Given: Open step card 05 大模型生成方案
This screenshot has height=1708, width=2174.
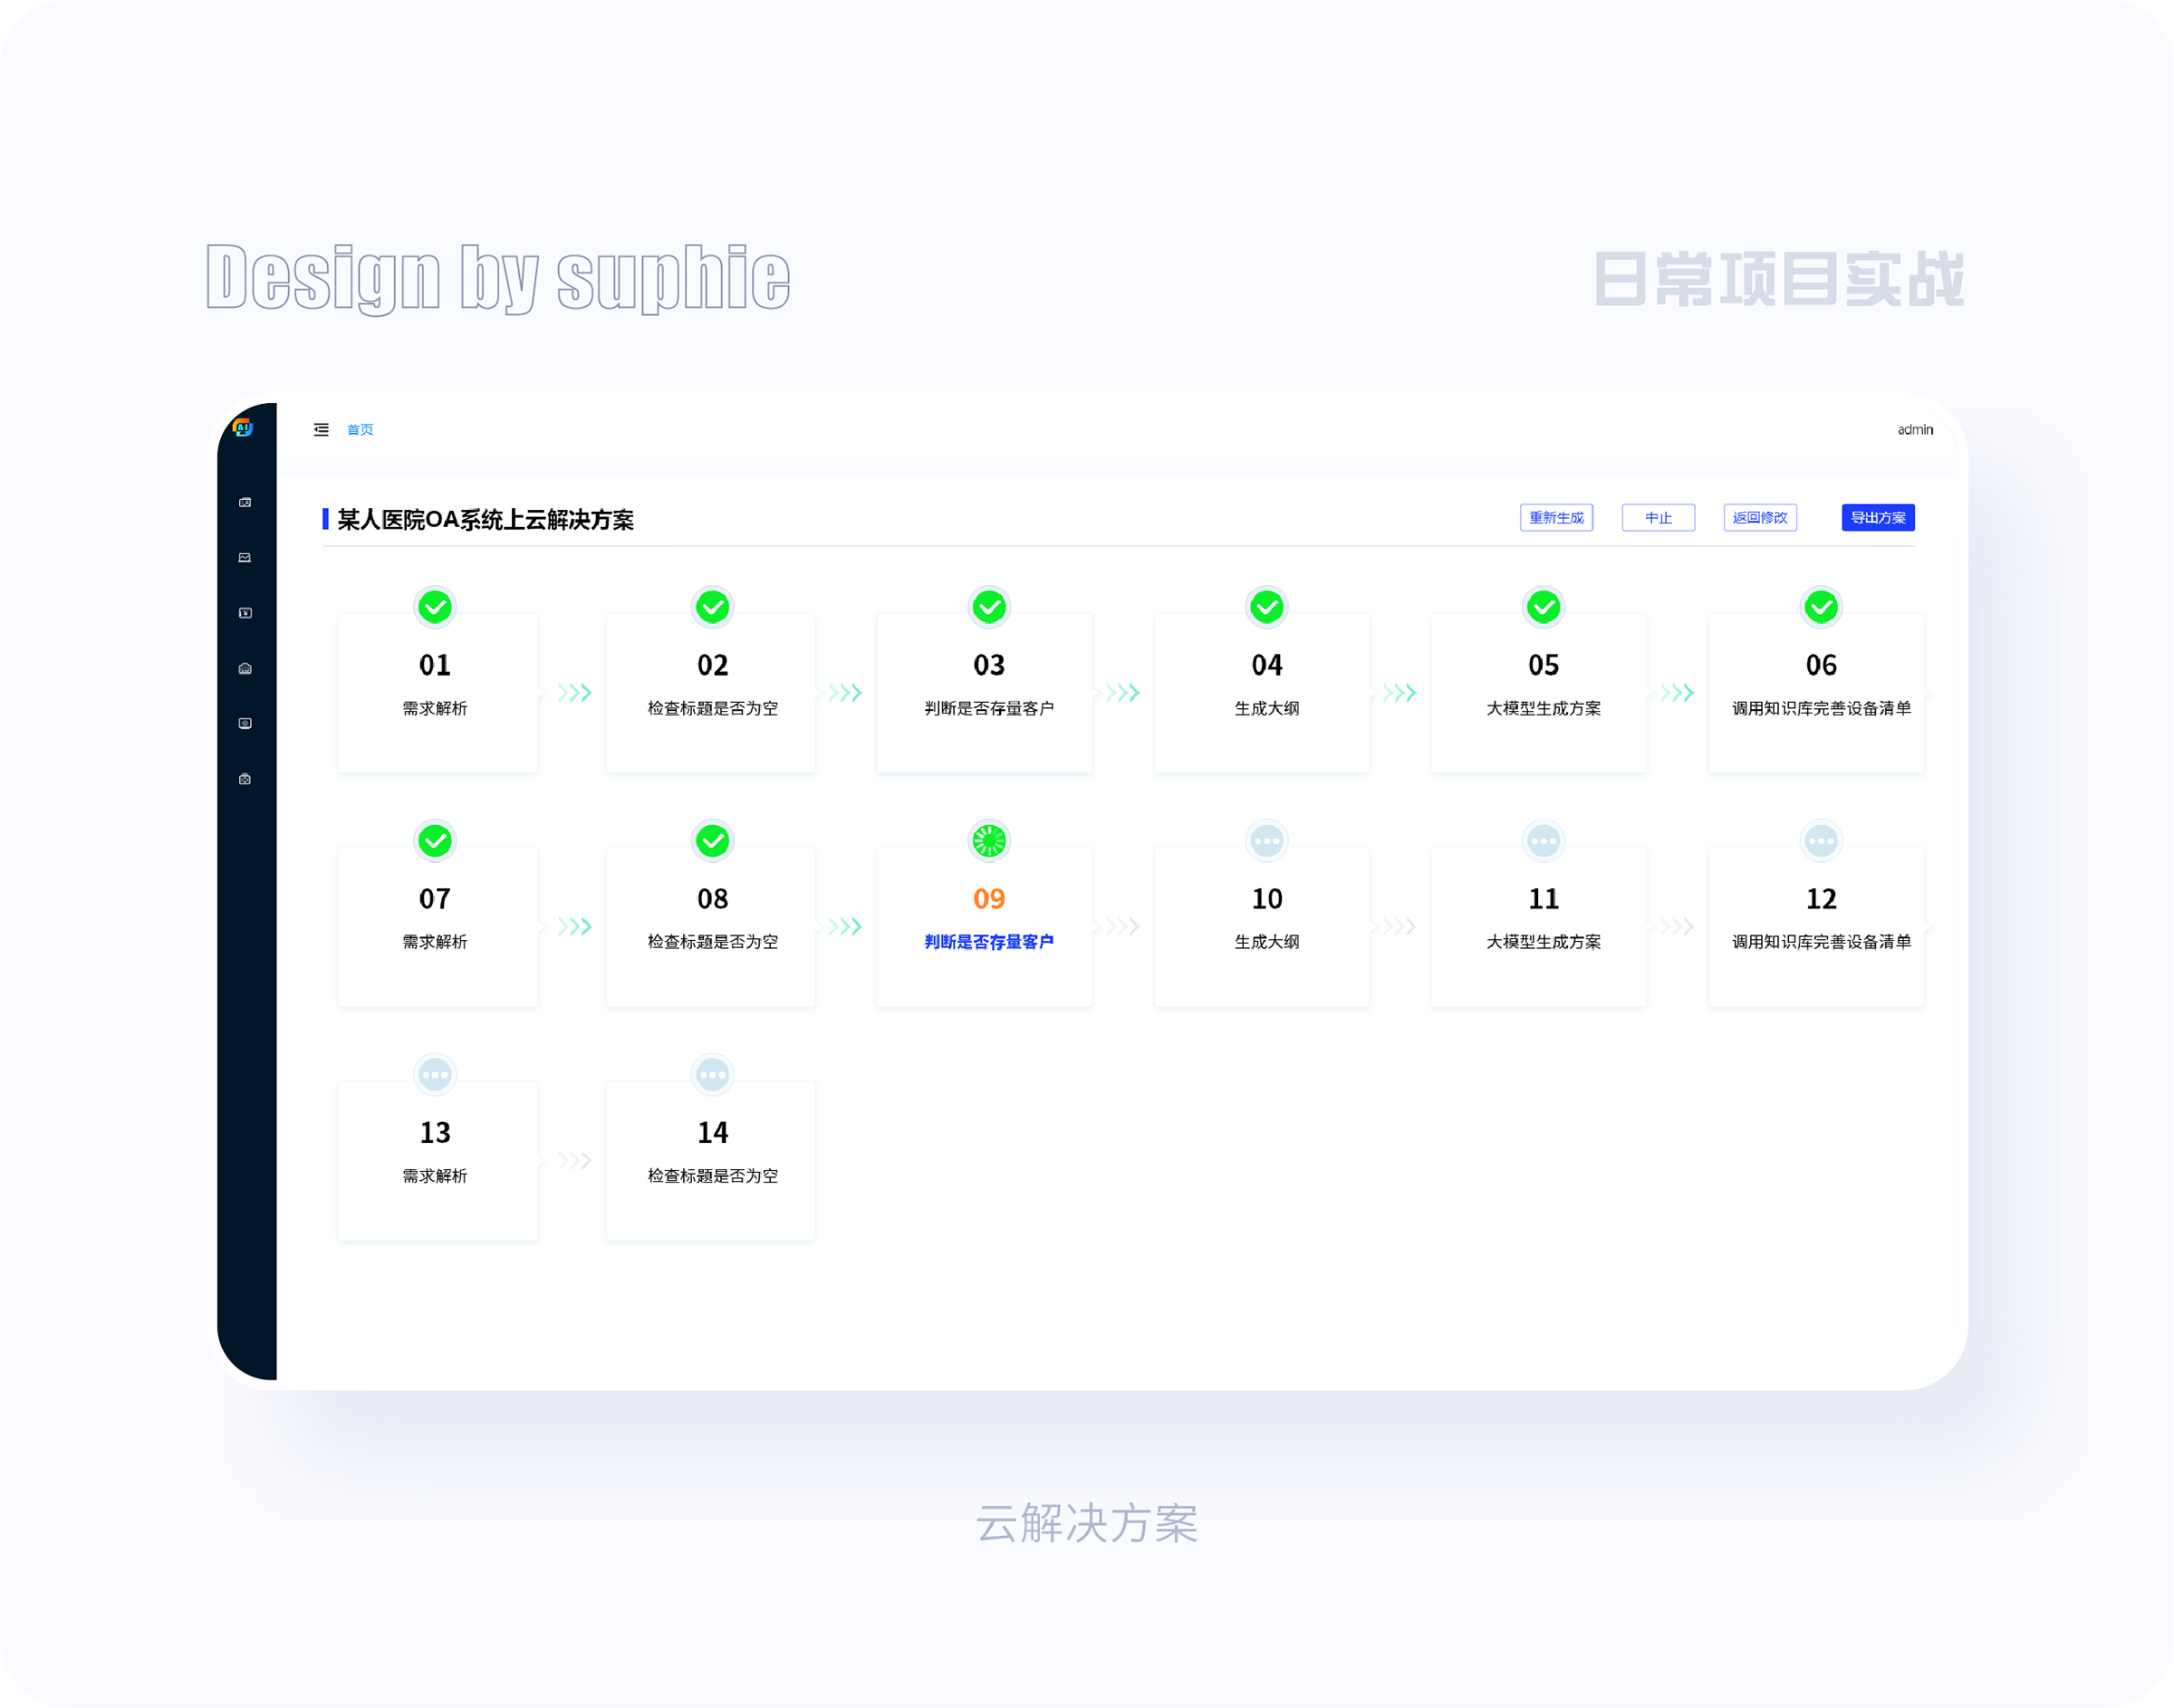Looking at the screenshot, I should point(1539,692).
